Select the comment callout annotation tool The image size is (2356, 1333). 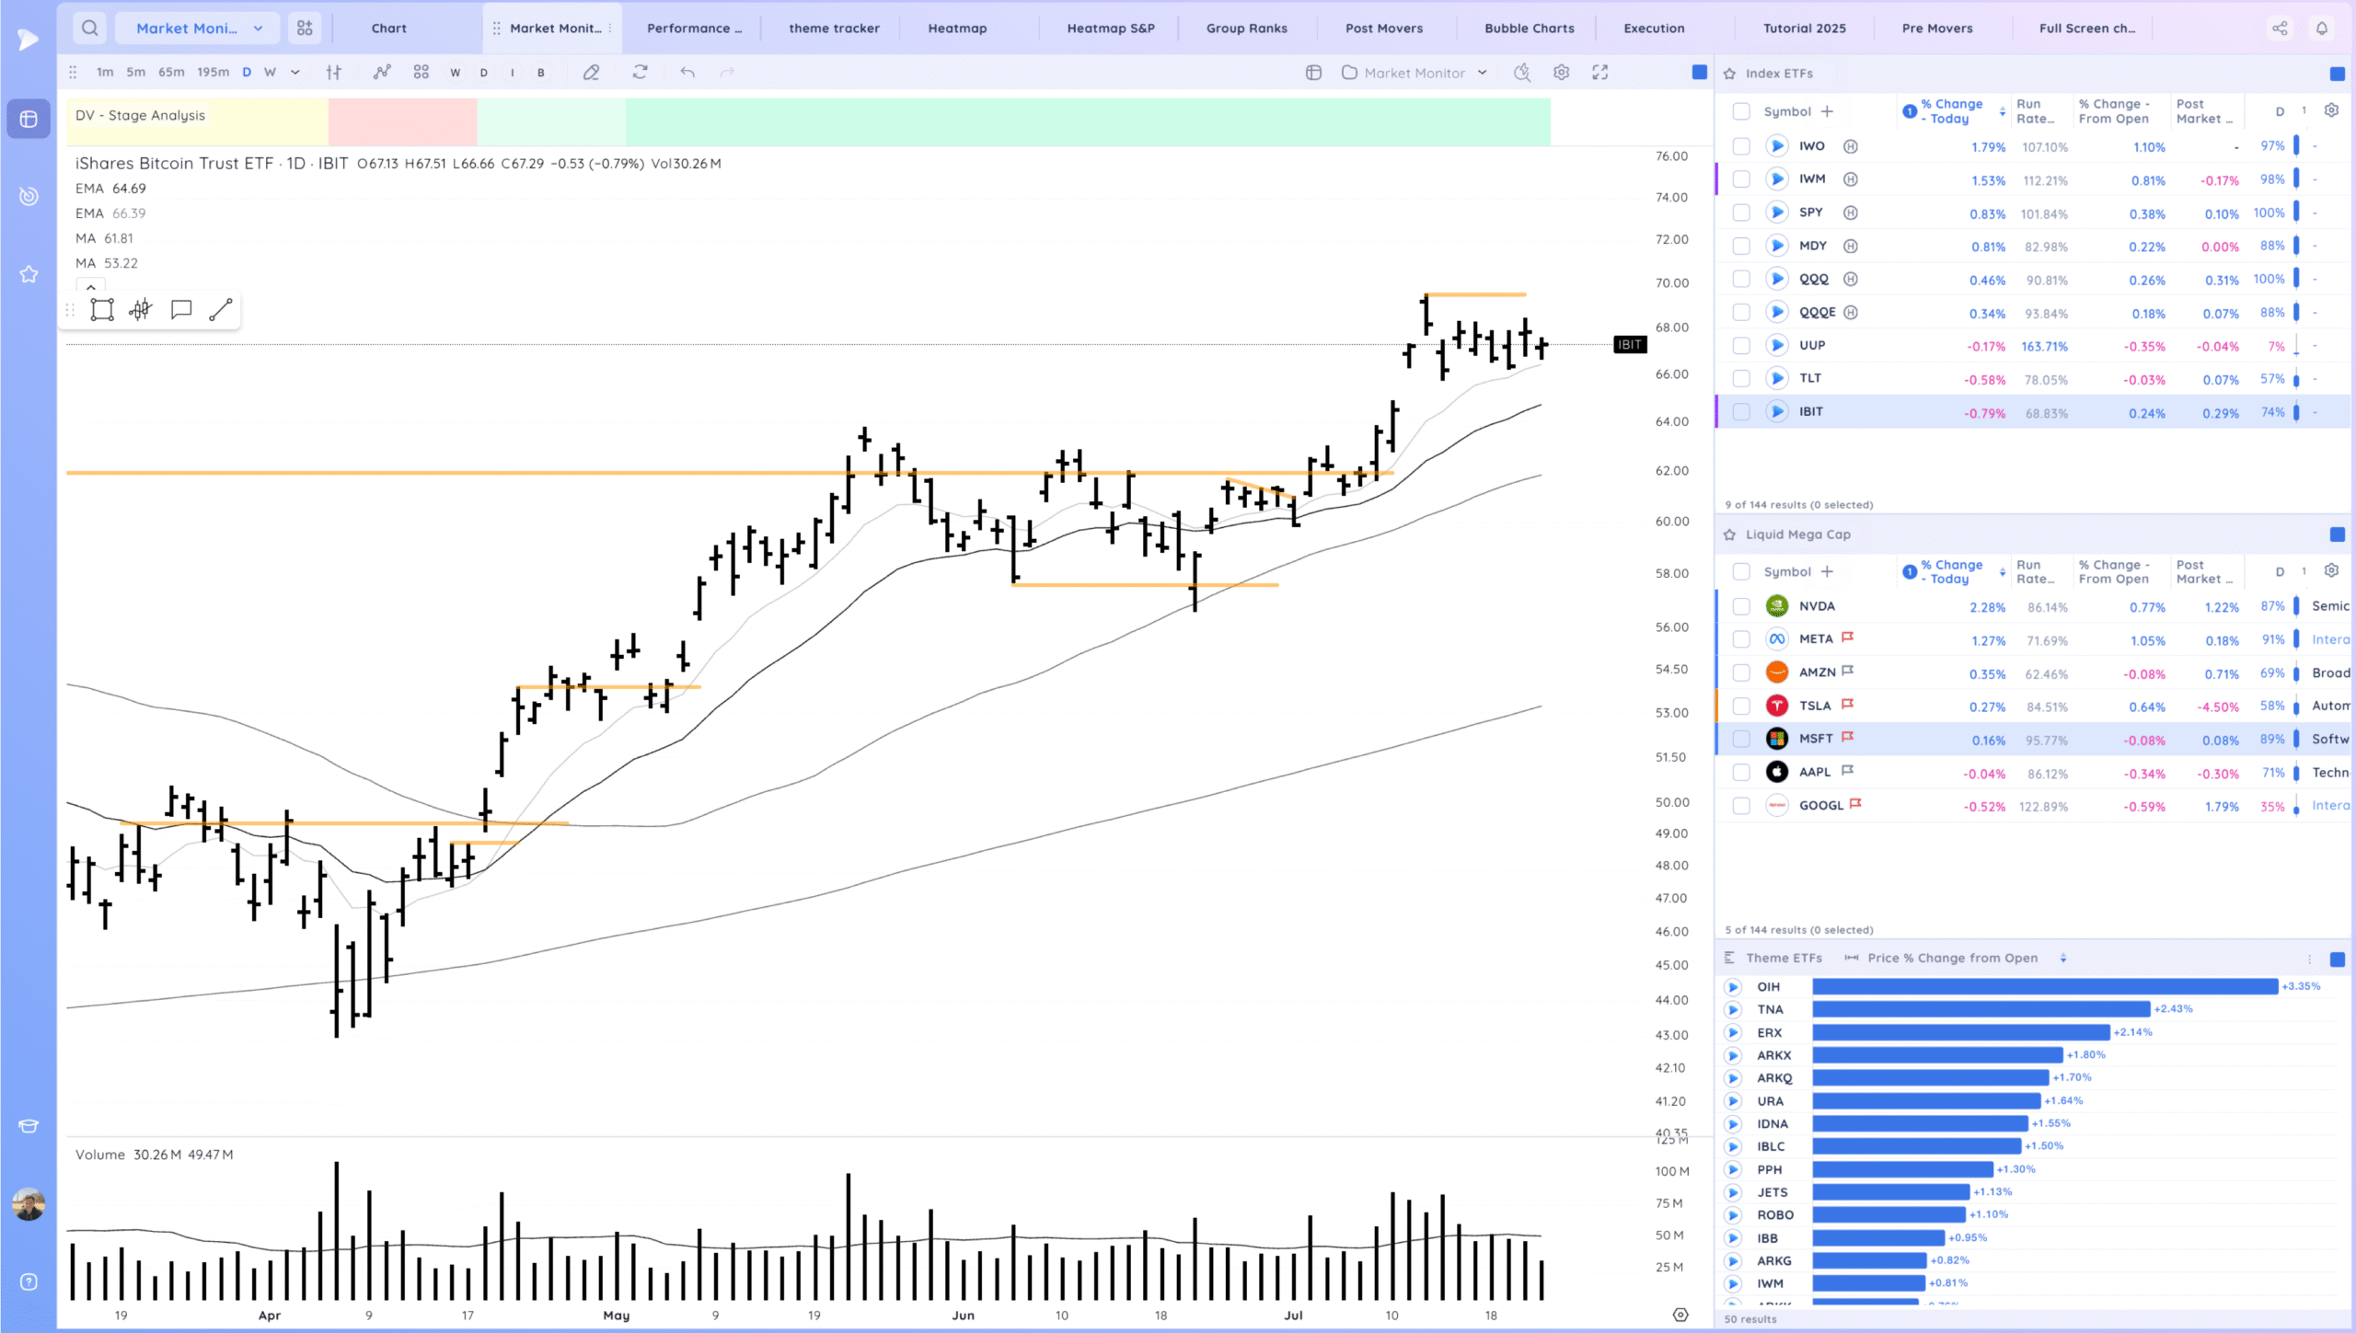(x=181, y=310)
